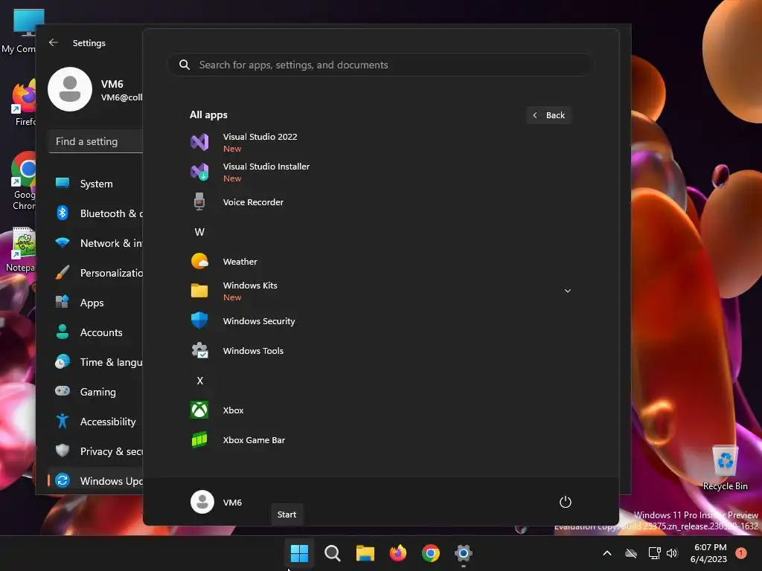Image resolution: width=762 pixels, height=571 pixels.
Task: Select Network & internet in Settings
Action: 97,243
